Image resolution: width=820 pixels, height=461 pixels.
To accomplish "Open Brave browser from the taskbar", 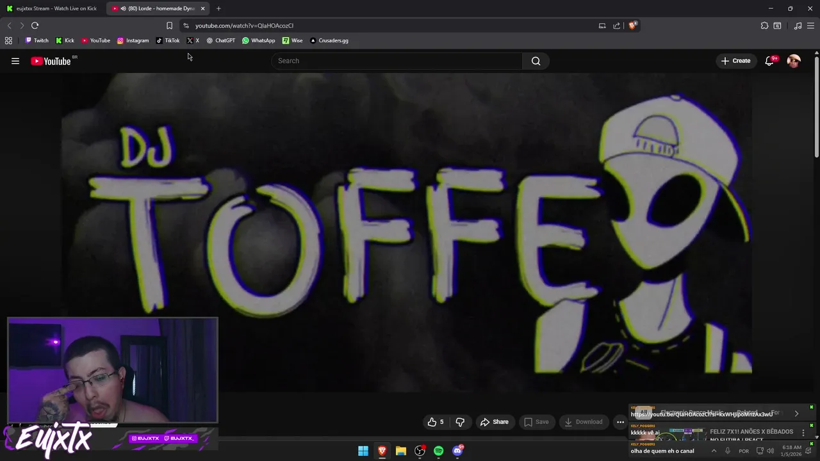I will (382, 451).
